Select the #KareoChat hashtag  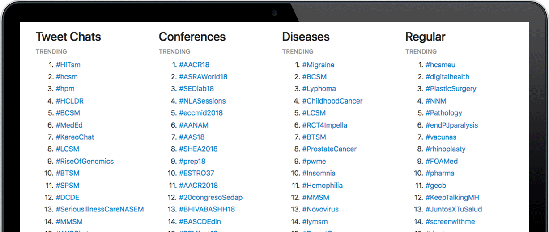75,137
